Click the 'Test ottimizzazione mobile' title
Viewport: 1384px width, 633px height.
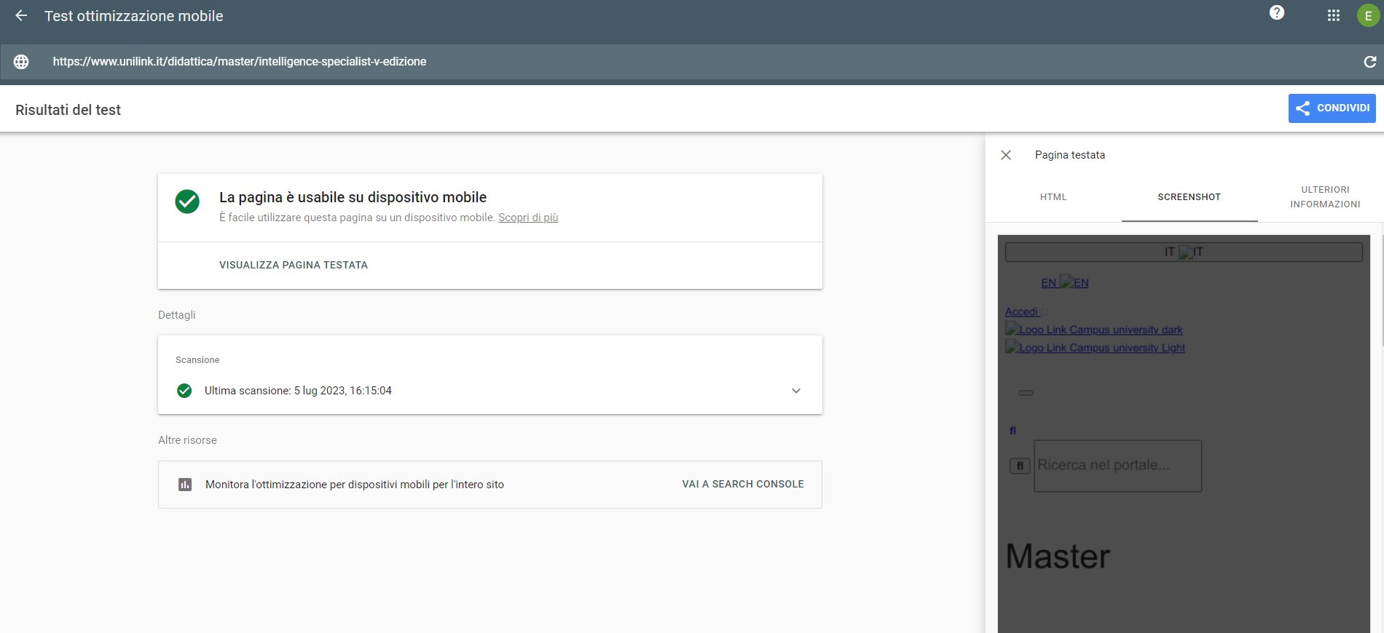tap(134, 16)
